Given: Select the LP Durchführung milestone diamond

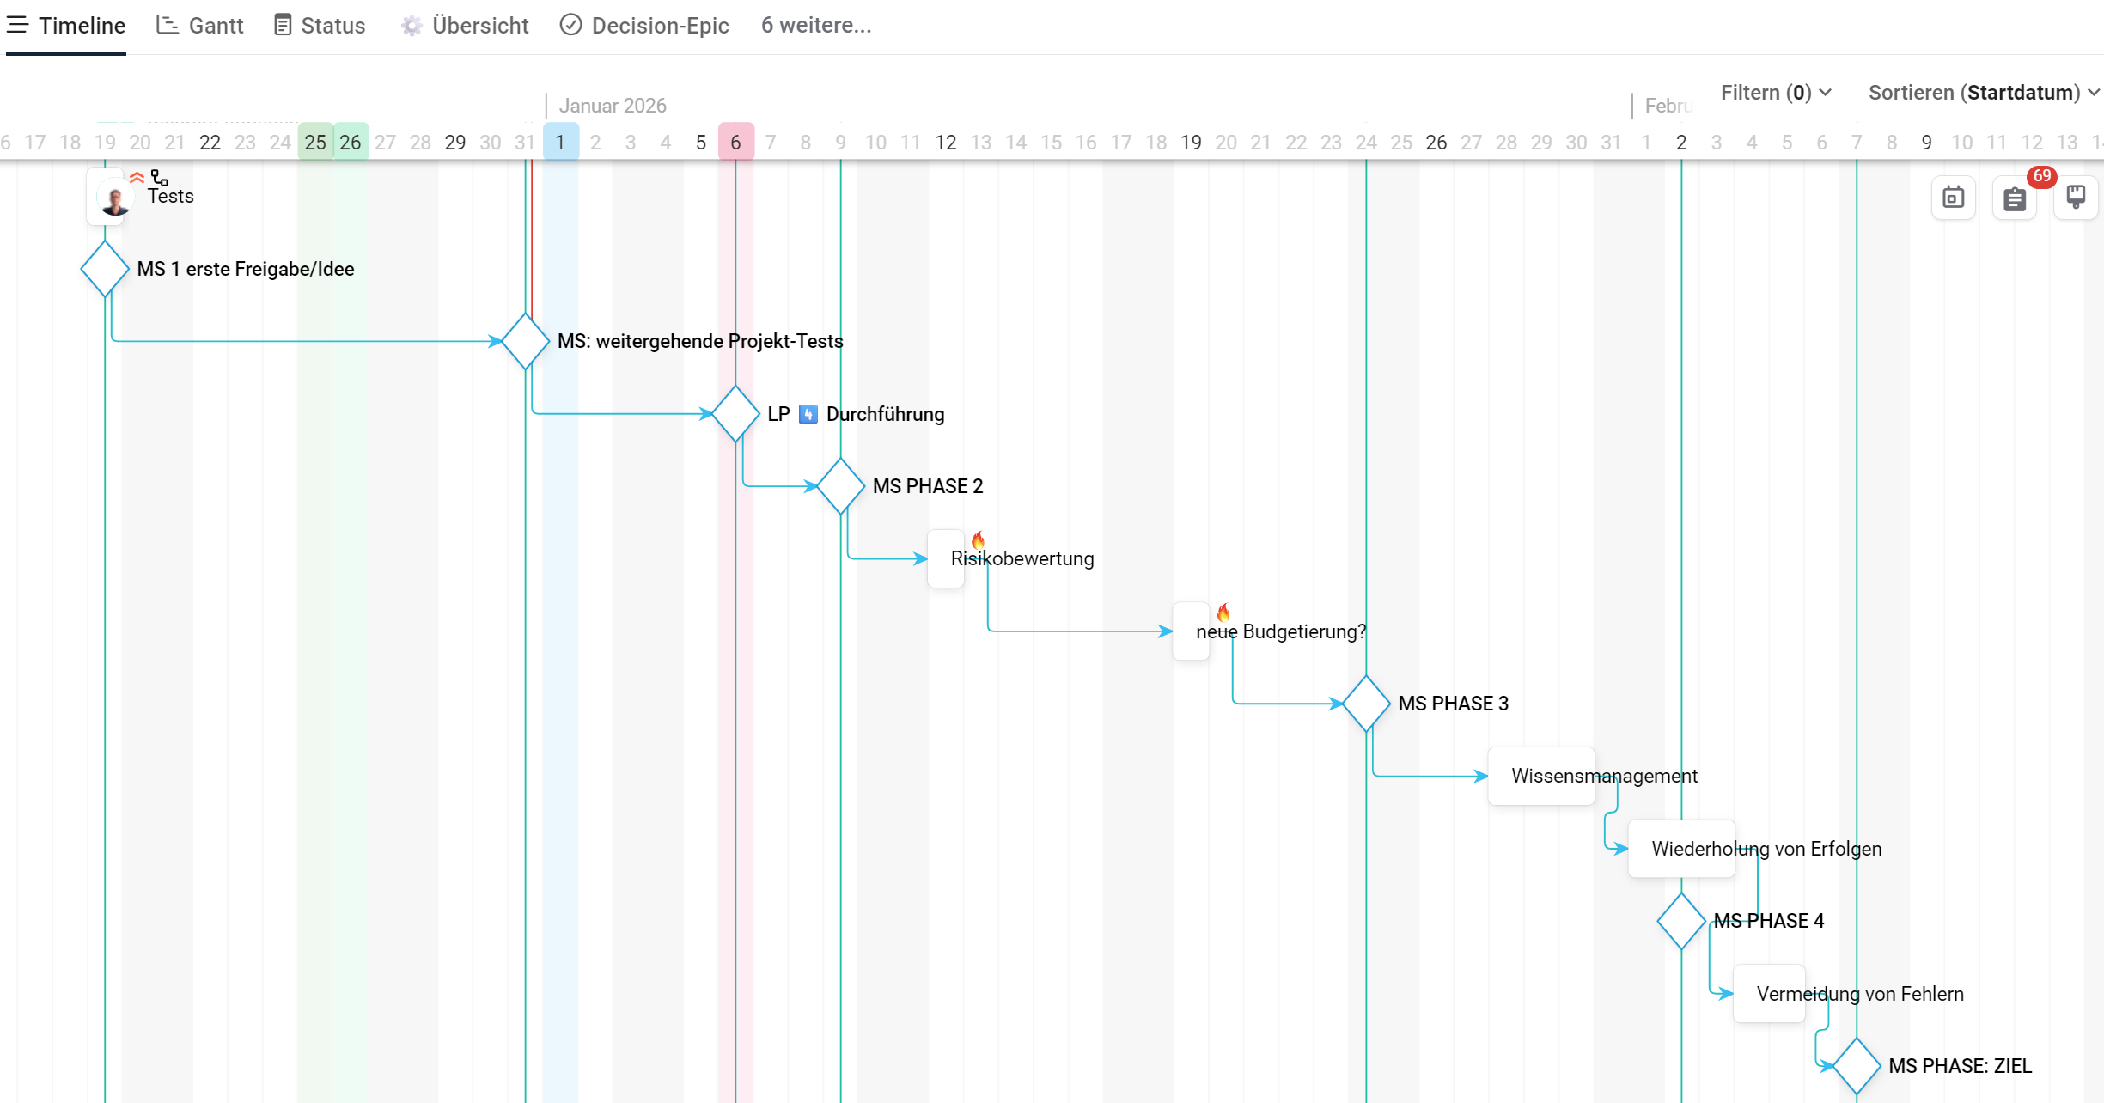Looking at the screenshot, I should click(735, 414).
